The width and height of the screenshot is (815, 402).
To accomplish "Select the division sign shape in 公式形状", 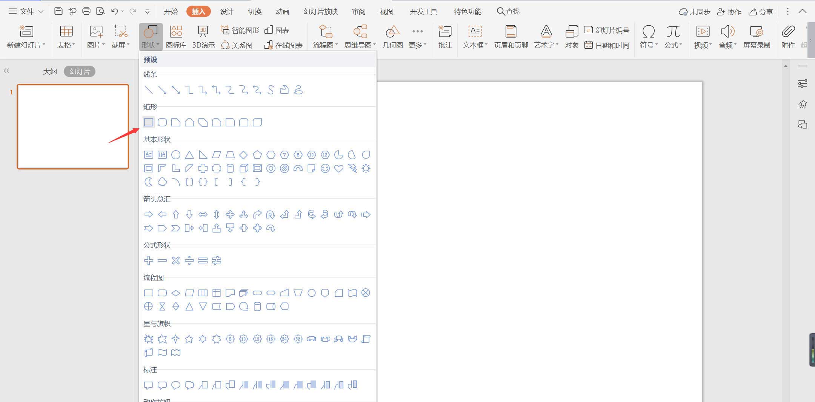I will tap(189, 260).
